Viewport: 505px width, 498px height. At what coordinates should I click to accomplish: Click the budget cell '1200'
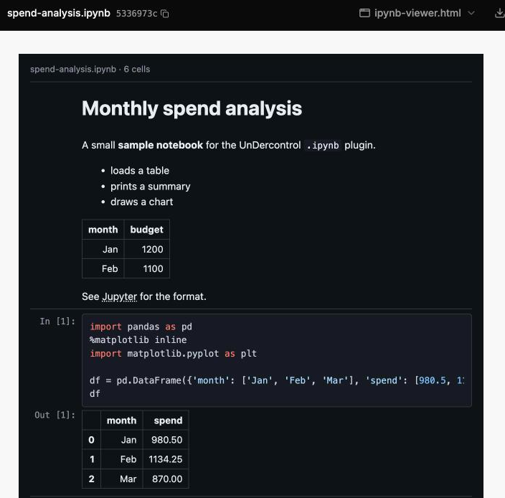(x=147, y=249)
